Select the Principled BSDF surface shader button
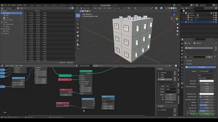218x122 pixels. pos(206,71)
